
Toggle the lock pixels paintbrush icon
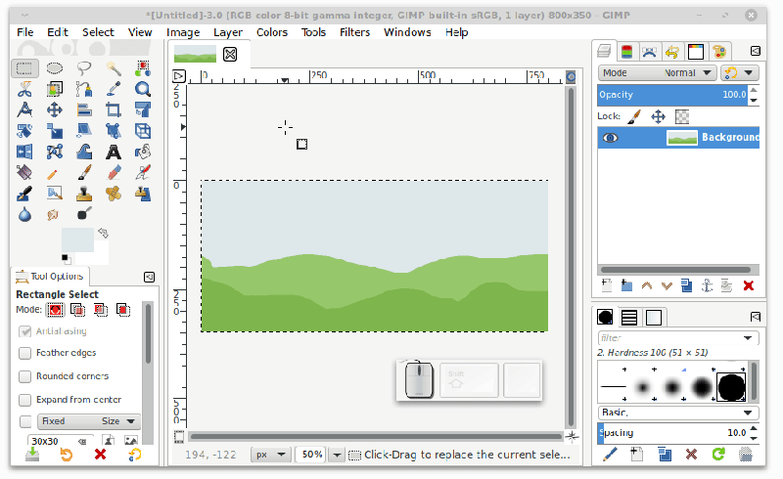634,116
